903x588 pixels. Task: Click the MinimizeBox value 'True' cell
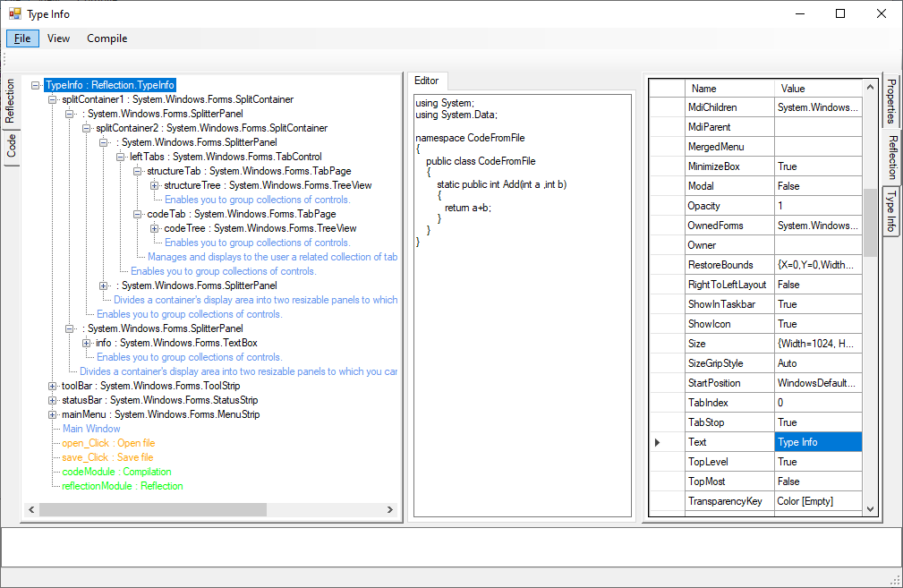click(x=818, y=167)
